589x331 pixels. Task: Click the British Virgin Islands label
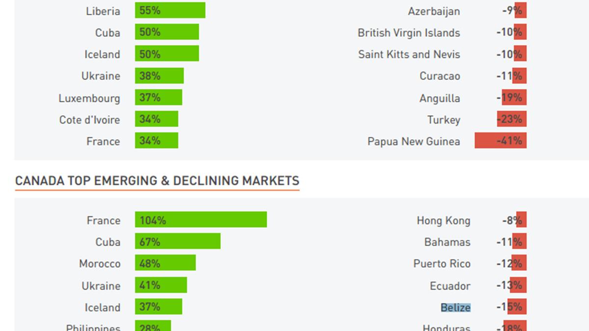pyautogui.click(x=409, y=33)
